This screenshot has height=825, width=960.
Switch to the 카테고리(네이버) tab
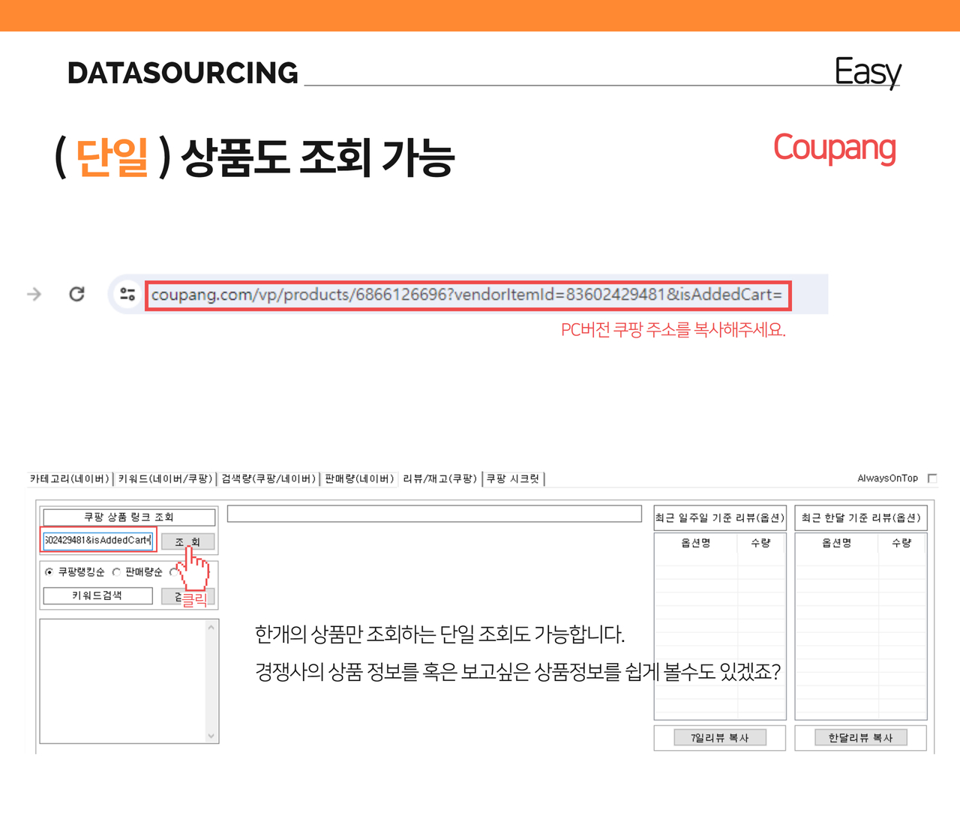click(70, 478)
